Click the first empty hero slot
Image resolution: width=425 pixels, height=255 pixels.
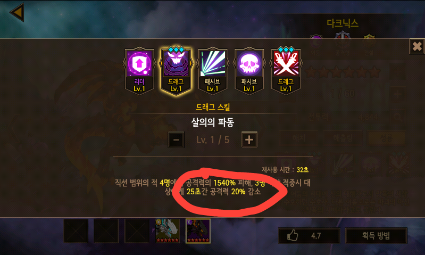76,231
